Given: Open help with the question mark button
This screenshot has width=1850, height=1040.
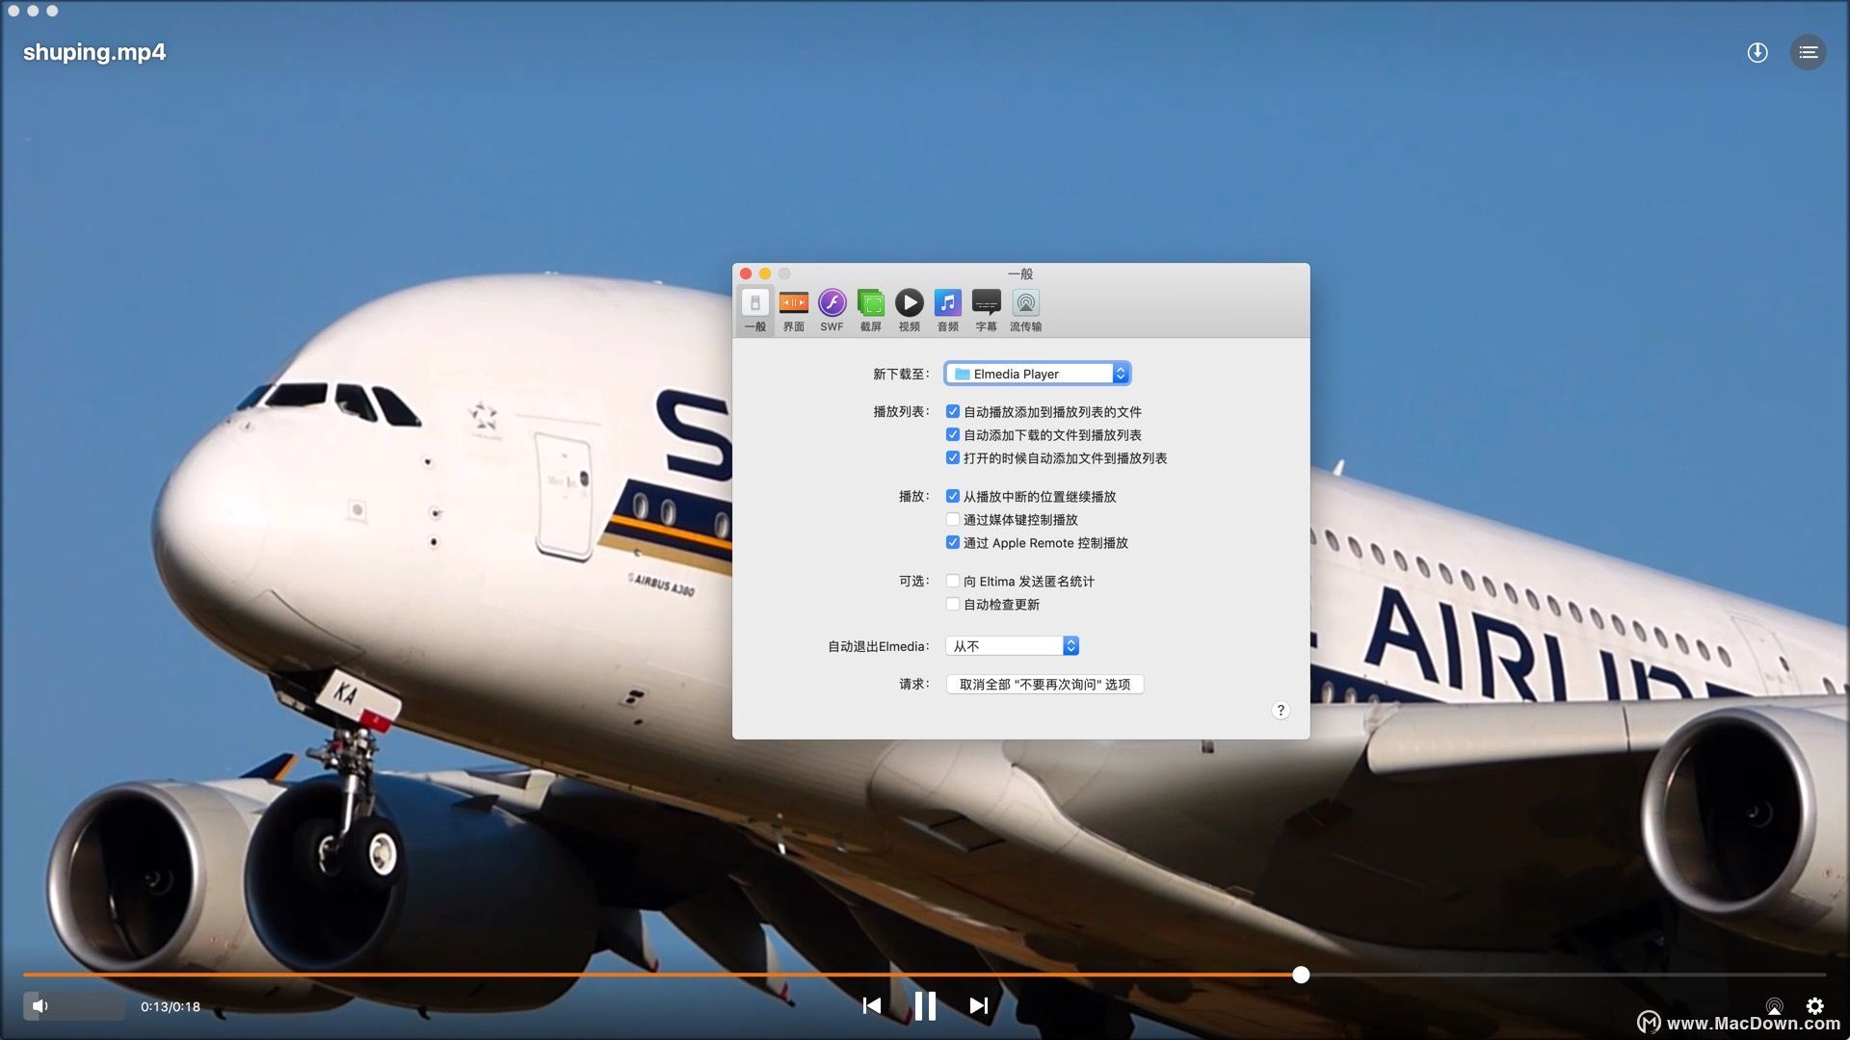Looking at the screenshot, I should 1280,710.
